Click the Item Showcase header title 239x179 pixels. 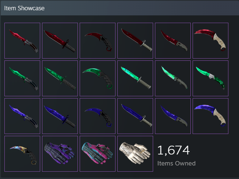click(24, 8)
